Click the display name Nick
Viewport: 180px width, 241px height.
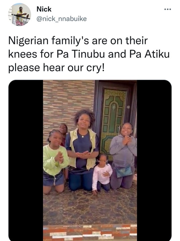[x=44, y=9]
